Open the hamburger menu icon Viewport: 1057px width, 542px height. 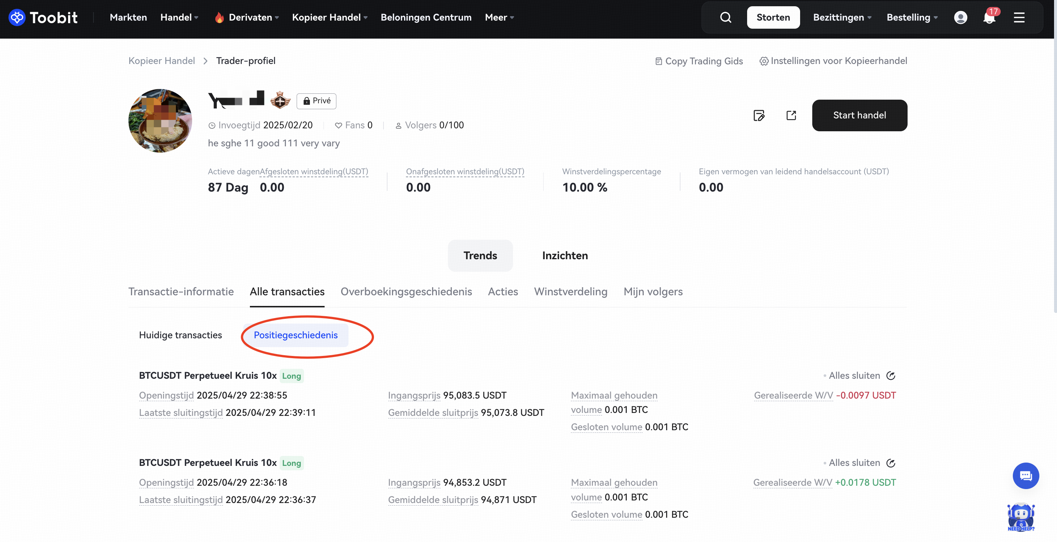[1019, 17]
